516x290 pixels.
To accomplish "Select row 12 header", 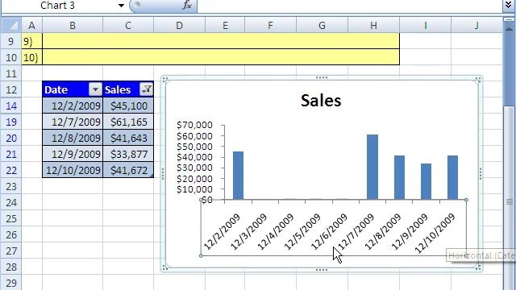I will [11, 89].
